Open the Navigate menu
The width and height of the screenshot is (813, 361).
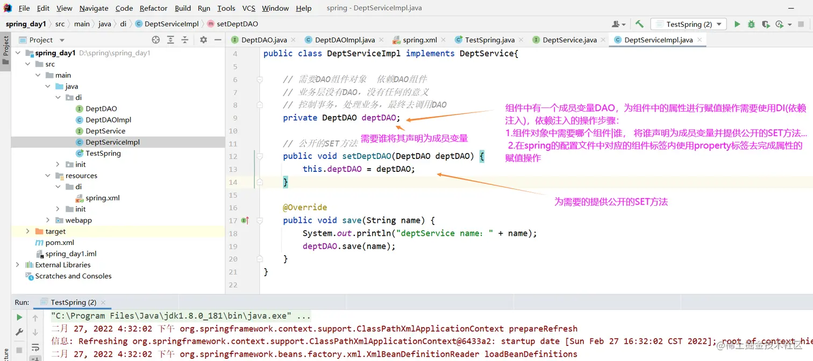94,8
